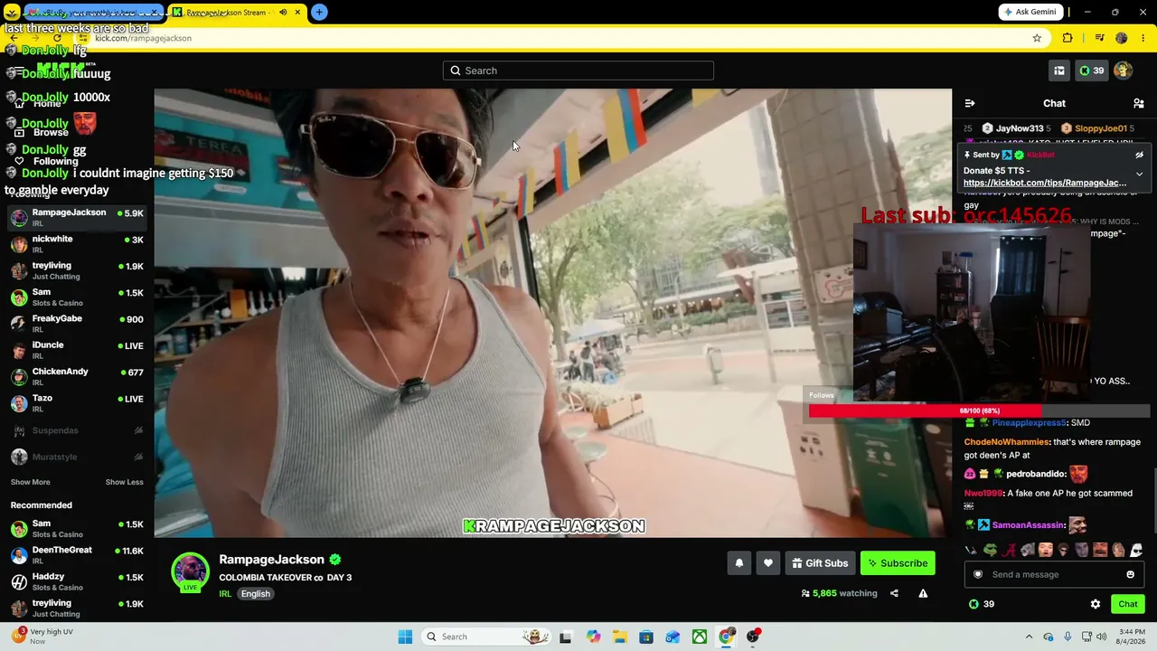Open OBS Studio from the taskbar
Viewport: 1157px width, 651px height.
click(753, 637)
